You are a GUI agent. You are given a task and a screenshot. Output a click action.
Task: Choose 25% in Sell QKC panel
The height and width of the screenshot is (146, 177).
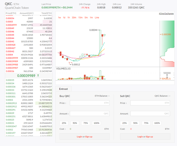[124, 123]
